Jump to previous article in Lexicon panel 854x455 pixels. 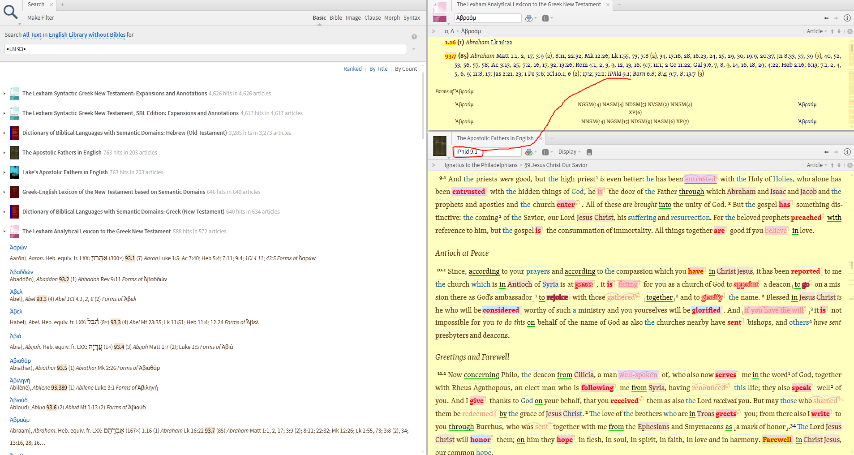click(x=832, y=31)
